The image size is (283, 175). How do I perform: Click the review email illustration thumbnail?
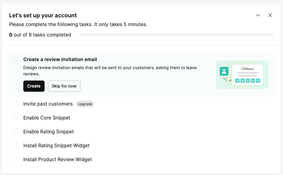click(x=242, y=74)
